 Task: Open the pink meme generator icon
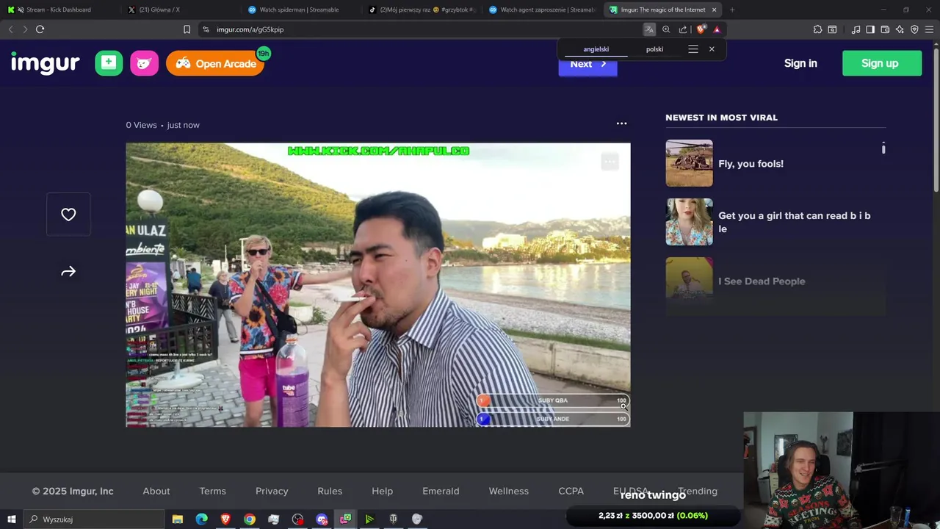[145, 63]
